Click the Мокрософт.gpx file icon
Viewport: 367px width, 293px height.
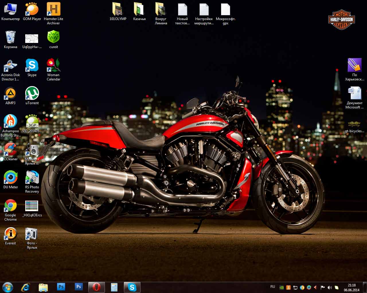coord(225,9)
